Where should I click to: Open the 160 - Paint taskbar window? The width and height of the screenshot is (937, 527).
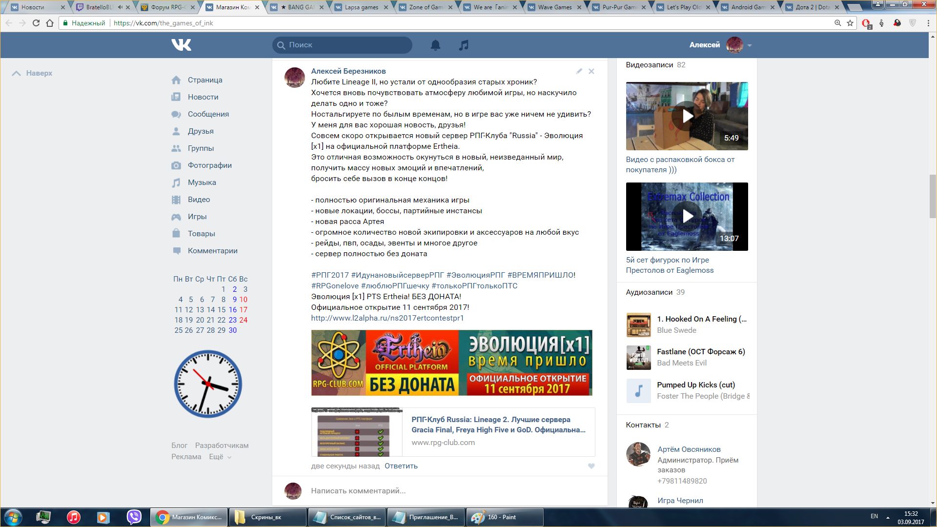505,517
